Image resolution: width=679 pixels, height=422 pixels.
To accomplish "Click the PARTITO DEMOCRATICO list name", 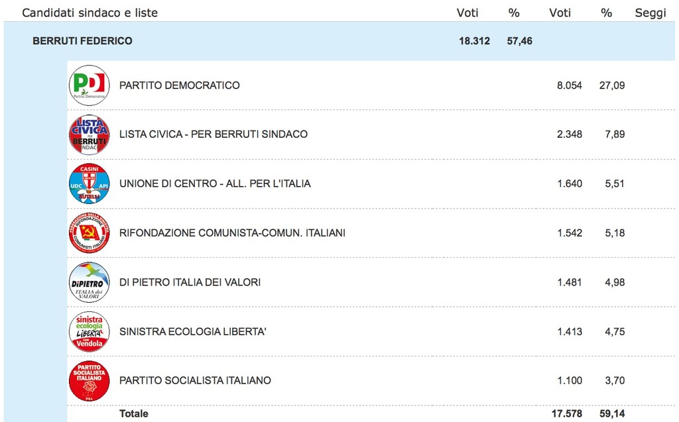I will coord(180,85).
